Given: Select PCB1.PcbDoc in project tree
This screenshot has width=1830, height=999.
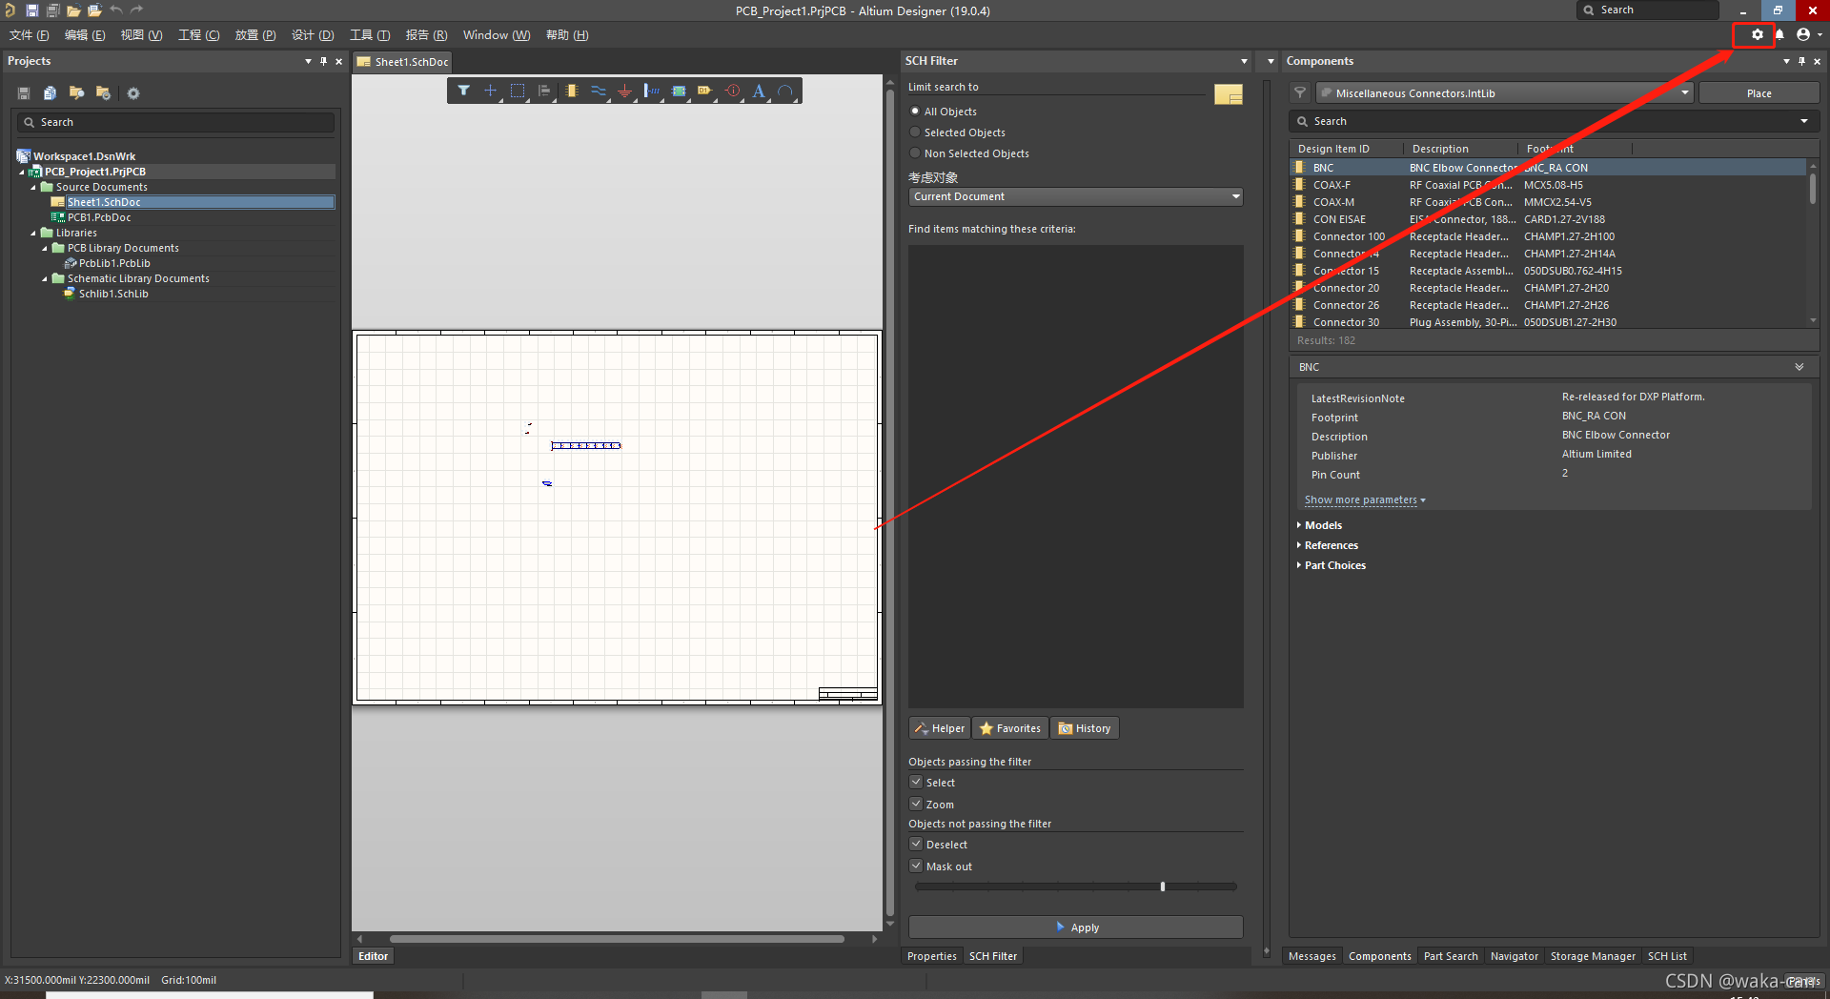Looking at the screenshot, I should pos(99,217).
